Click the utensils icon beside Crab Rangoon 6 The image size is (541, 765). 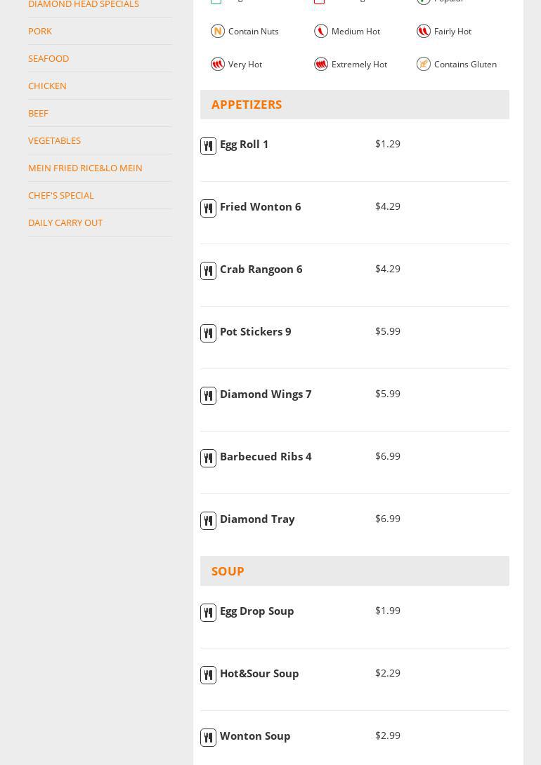(208, 271)
